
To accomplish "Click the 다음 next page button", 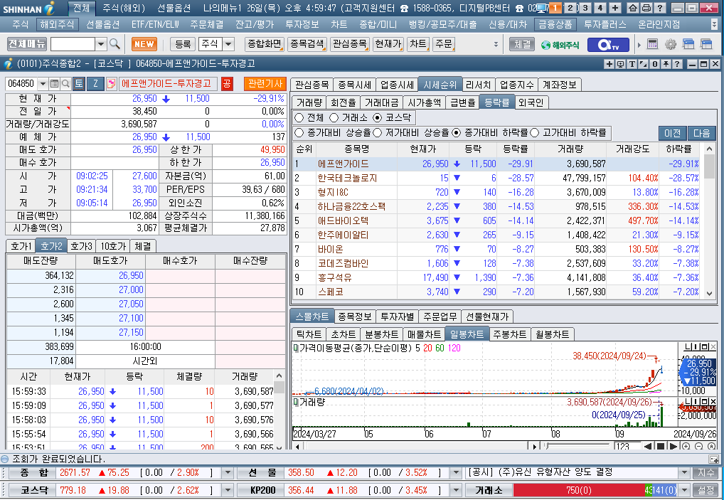I will click(x=701, y=134).
